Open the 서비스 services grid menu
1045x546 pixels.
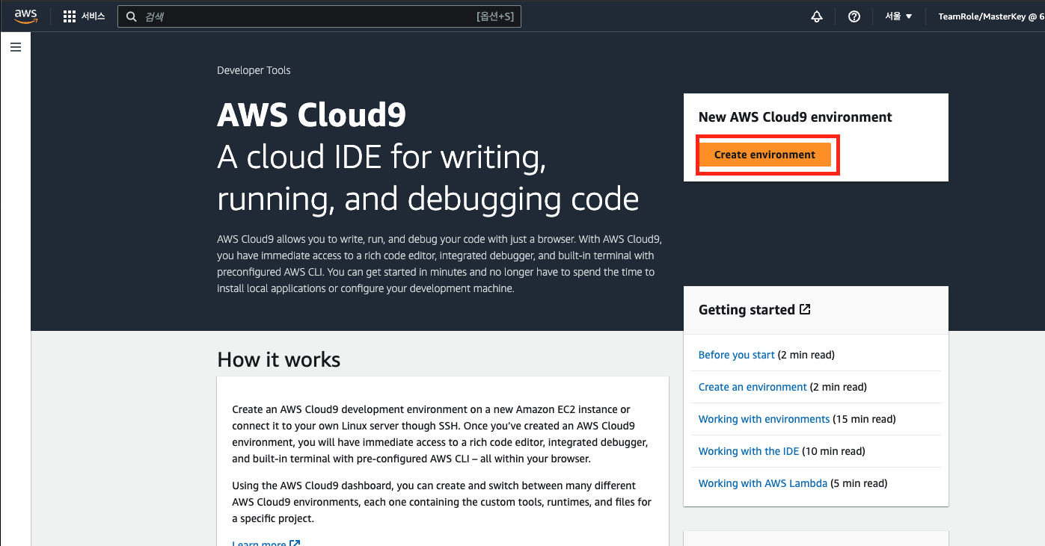pos(84,16)
